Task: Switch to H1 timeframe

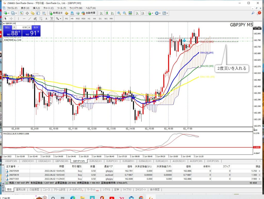Action: coord(89,19)
